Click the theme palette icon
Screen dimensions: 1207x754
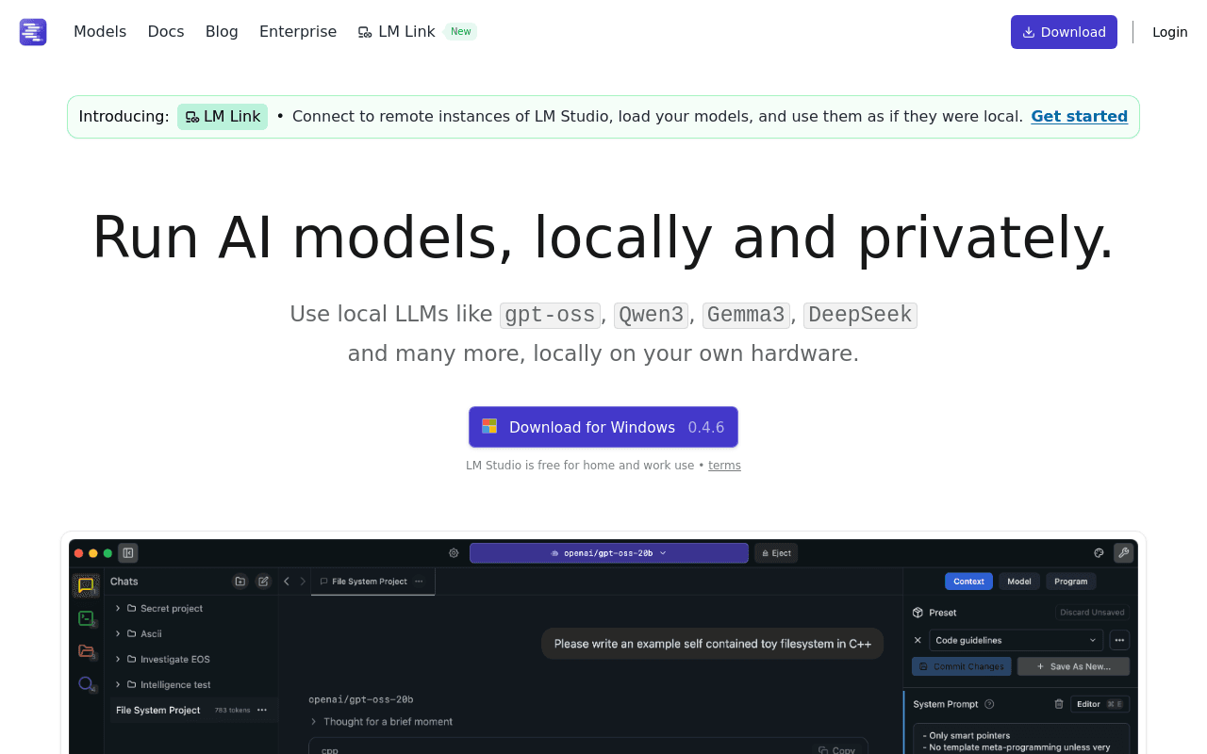click(x=1099, y=553)
